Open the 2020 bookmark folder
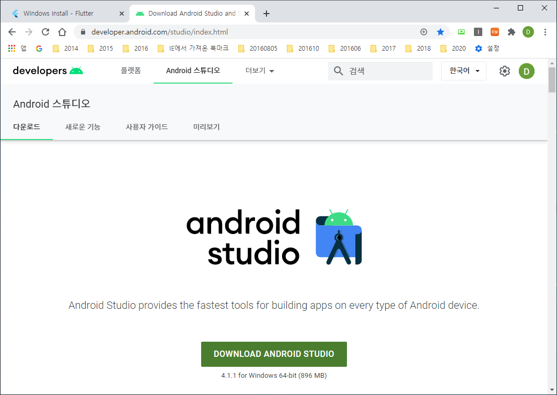 coord(453,48)
